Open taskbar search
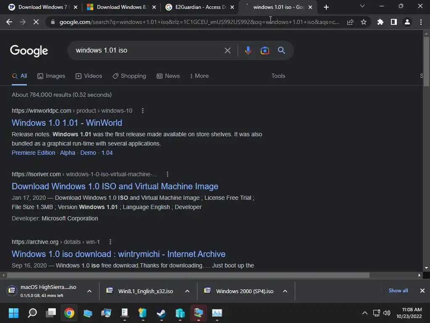 coord(32,313)
